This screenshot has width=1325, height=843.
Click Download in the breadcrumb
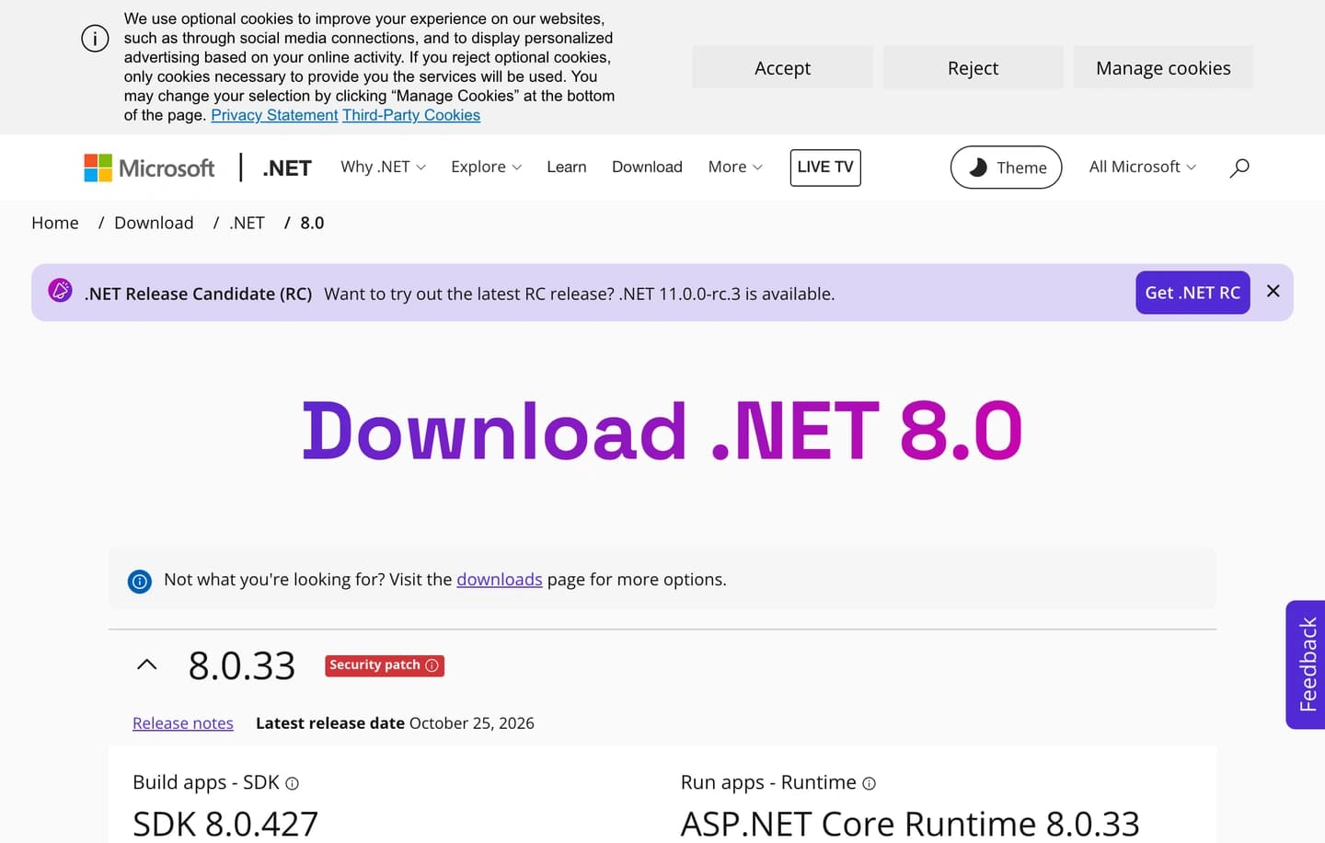coord(154,223)
